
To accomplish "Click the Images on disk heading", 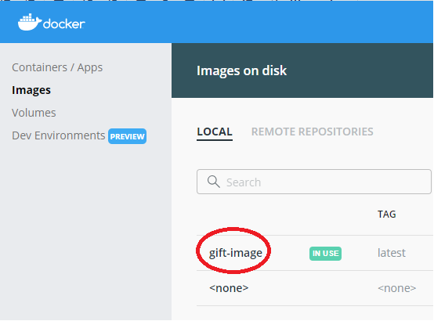I will click(x=241, y=70).
